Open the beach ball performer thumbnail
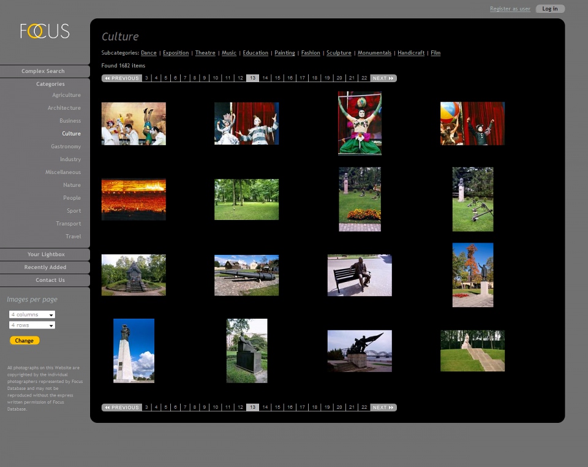 point(472,124)
